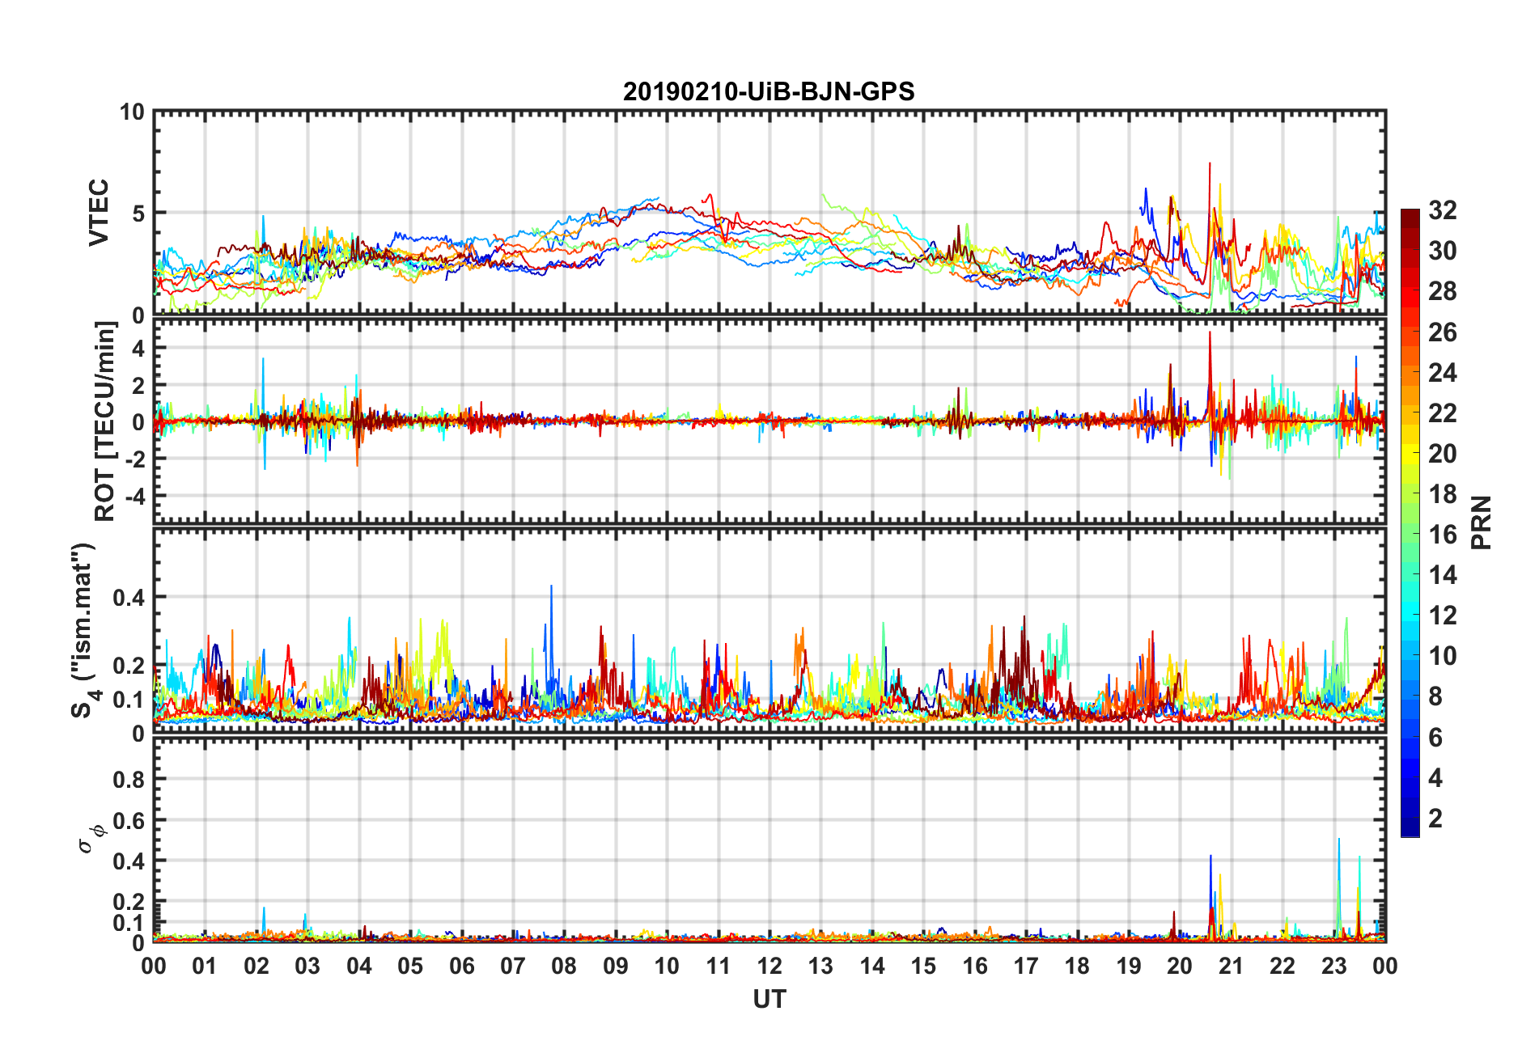Click x-axis tick label 21
Viewport: 1539px width, 1045px height.
click(x=1231, y=967)
